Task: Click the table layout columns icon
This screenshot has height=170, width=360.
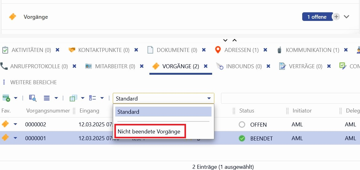Action: pos(73,98)
